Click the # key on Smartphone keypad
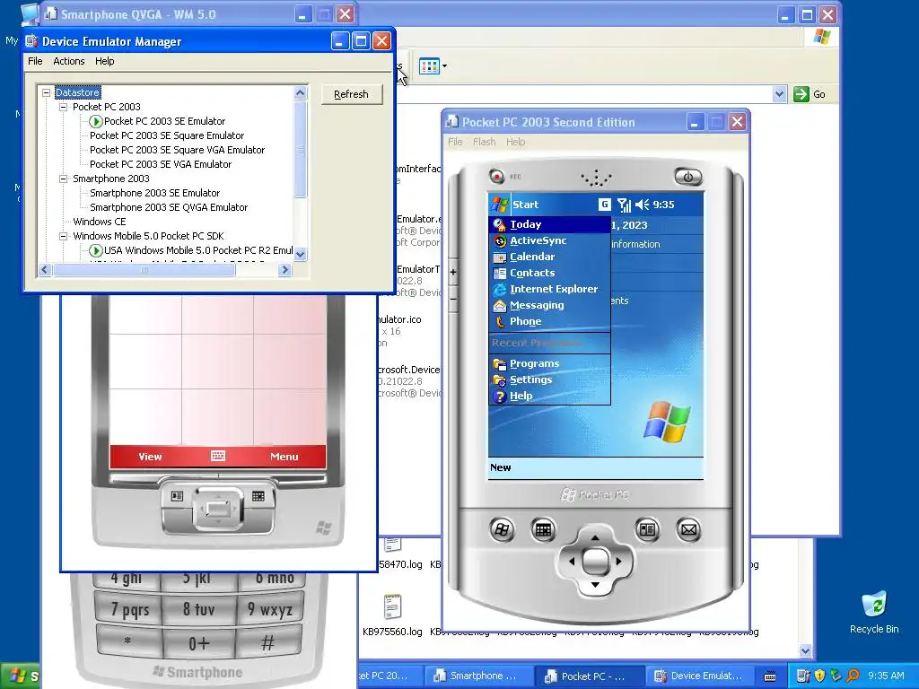This screenshot has width=919, height=689. coord(267,642)
